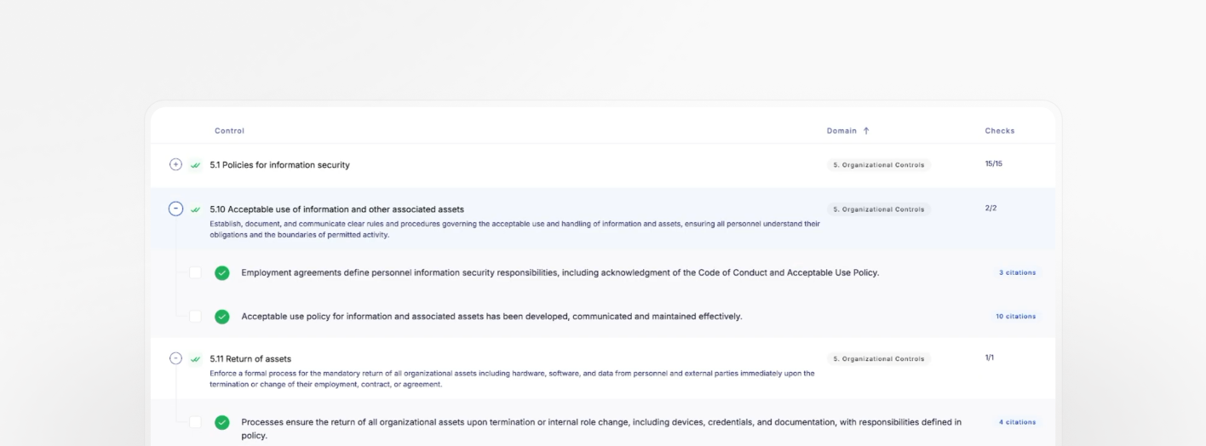
Task: Open the 3 citations link
Action: pyautogui.click(x=1017, y=273)
